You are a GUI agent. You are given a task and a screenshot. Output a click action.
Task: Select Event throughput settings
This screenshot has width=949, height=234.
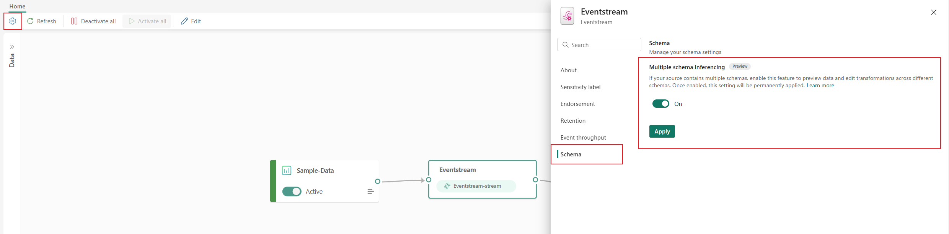click(583, 138)
